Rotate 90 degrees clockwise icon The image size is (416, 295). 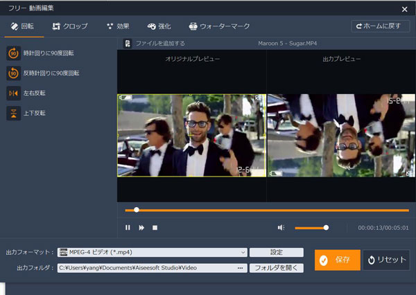coord(14,53)
